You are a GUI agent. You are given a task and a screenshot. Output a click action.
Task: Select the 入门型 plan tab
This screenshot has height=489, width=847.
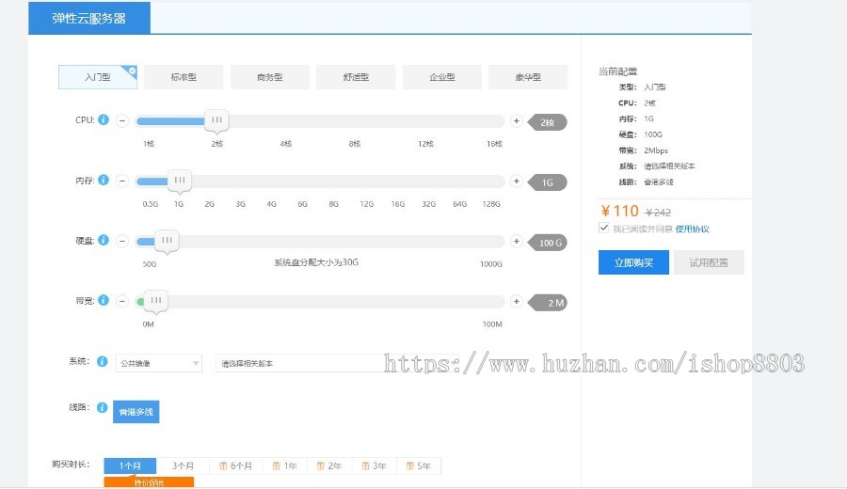tap(98, 77)
